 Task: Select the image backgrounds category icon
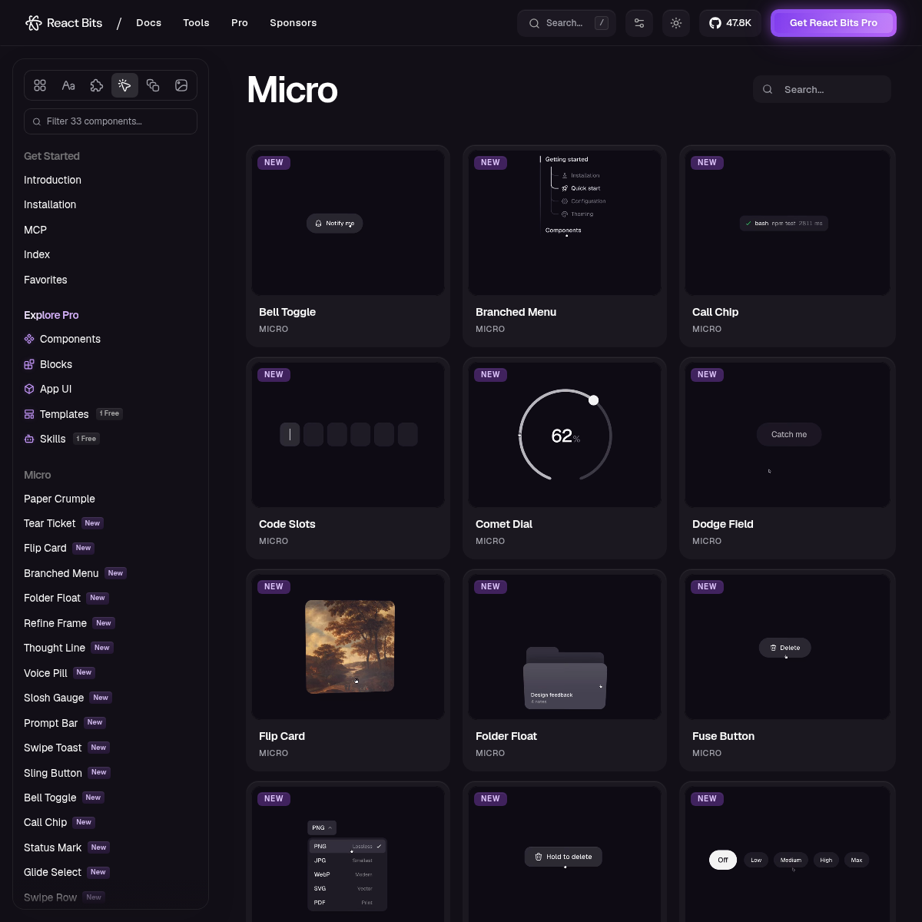click(x=181, y=85)
